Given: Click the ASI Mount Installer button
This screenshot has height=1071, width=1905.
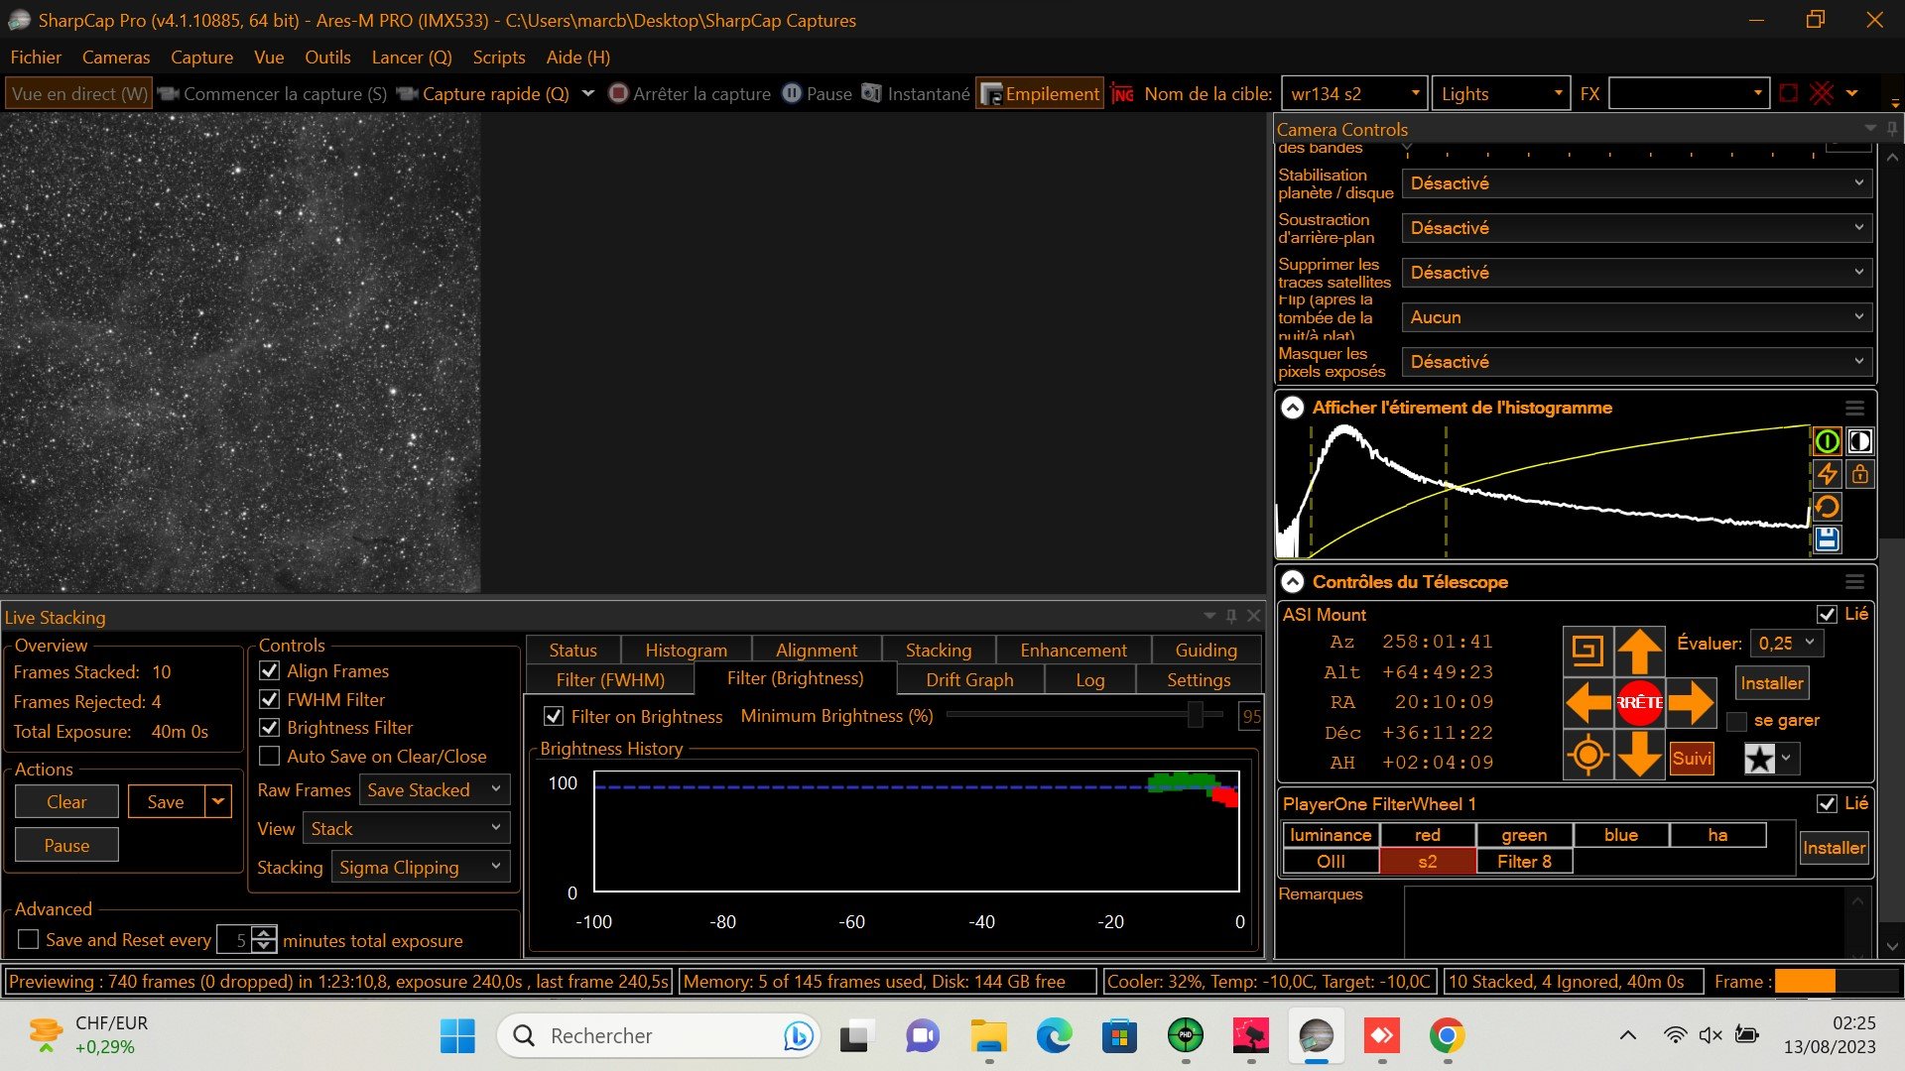Looking at the screenshot, I should click(1771, 682).
